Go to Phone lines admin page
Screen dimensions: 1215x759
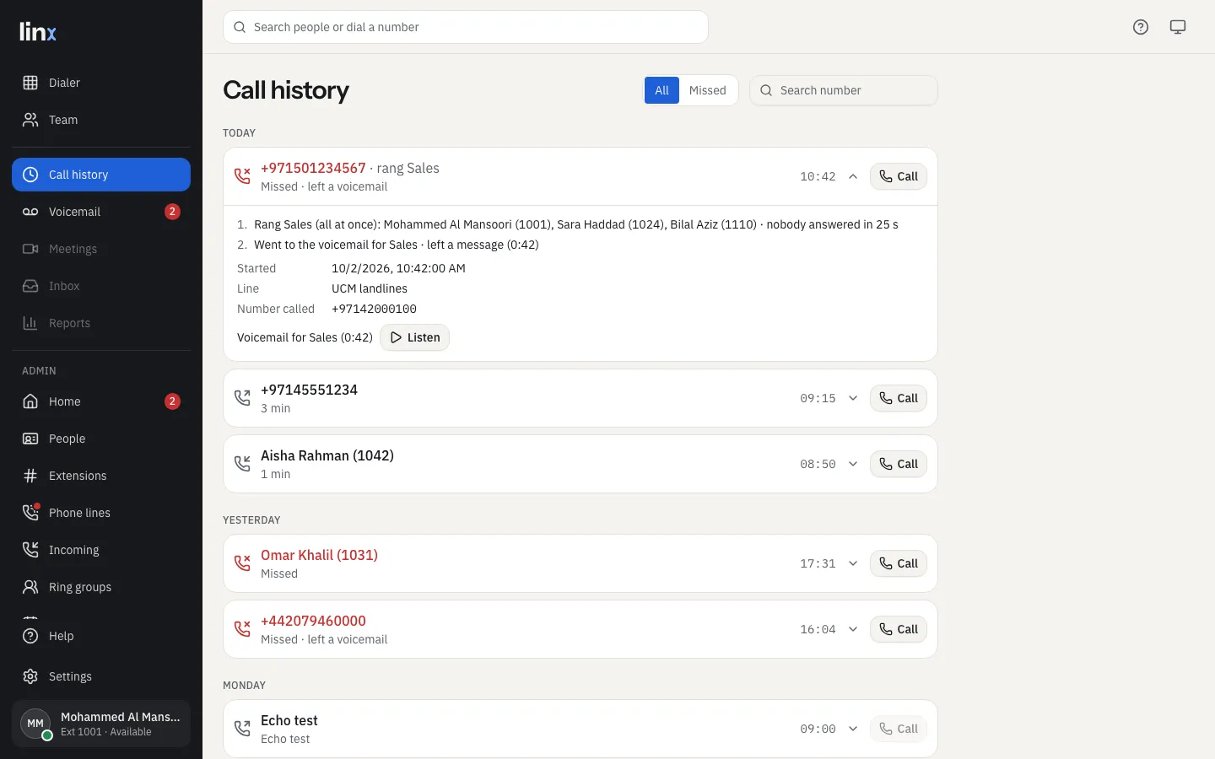(x=101, y=513)
